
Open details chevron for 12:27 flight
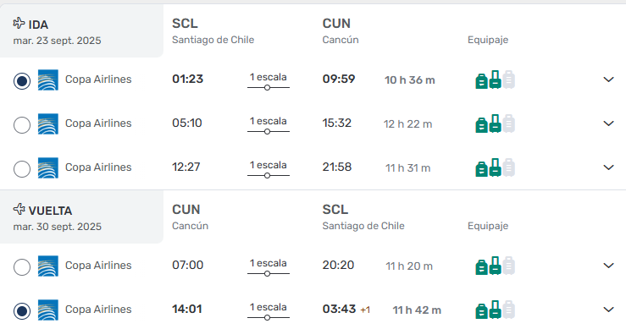(x=608, y=167)
